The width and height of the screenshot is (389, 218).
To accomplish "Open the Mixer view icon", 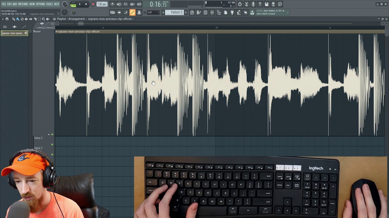I will coord(212,12).
